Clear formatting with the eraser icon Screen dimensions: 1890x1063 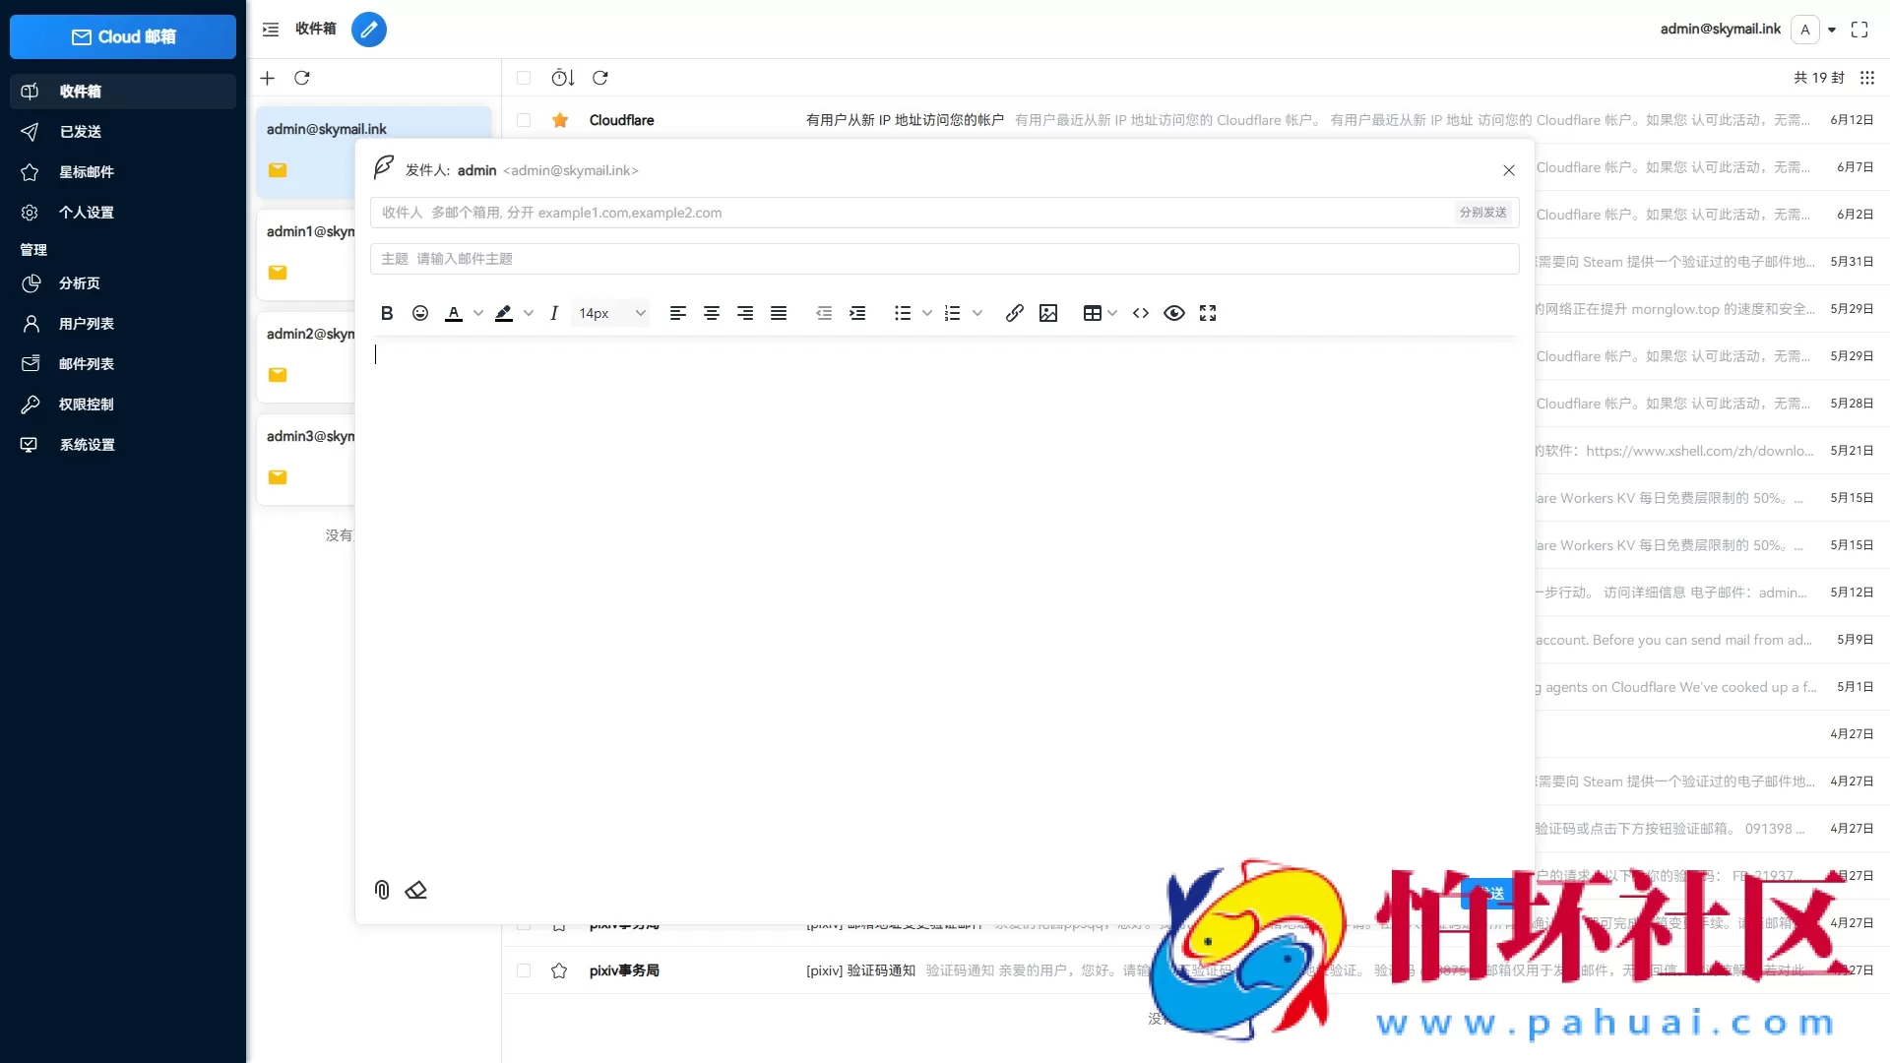coord(416,890)
